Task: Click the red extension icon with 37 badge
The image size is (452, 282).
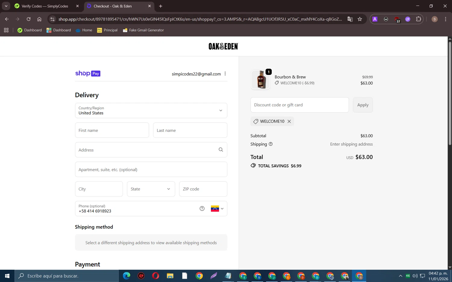Action: 397,19
